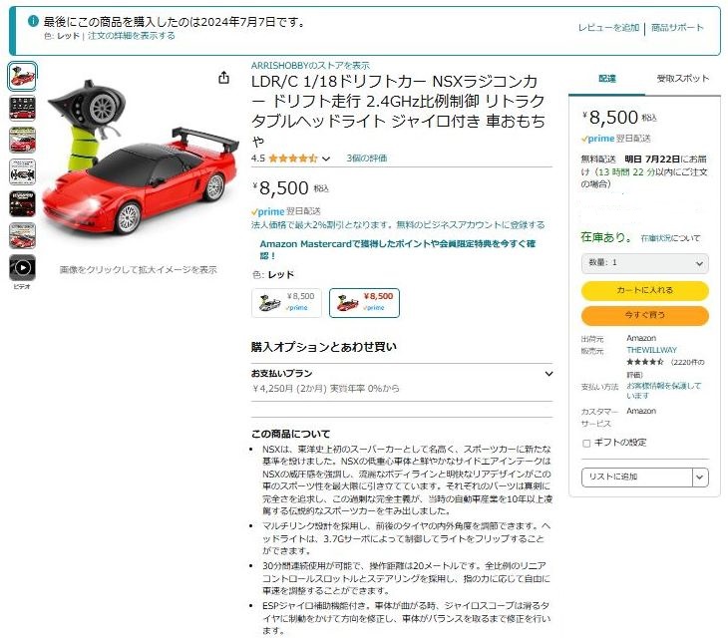
Task: Open the product video thumbnail
Action: (x=22, y=268)
